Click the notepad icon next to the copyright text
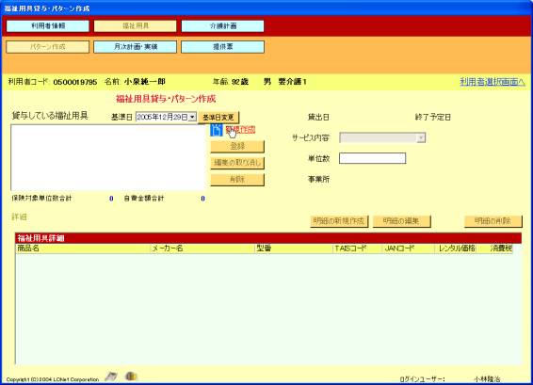Screen dimensions: 533x385 [x=111, y=377]
